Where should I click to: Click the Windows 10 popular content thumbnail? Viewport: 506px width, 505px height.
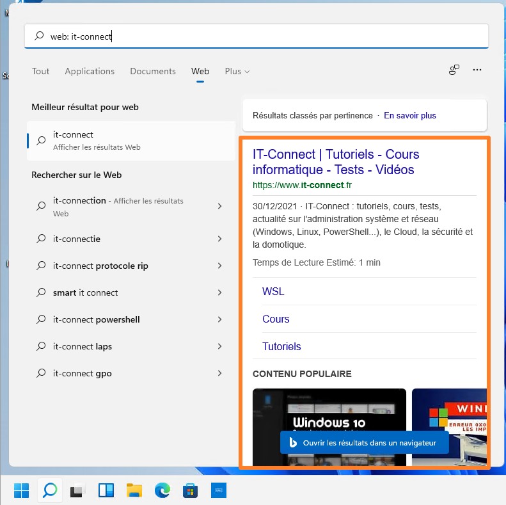click(329, 410)
